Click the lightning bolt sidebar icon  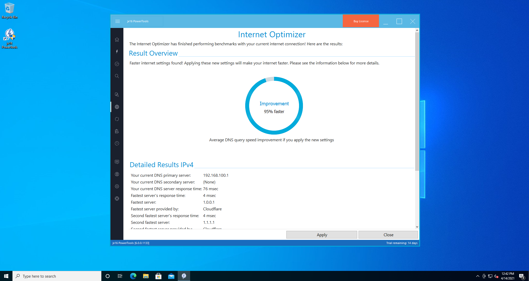click(x=117, y=51)
